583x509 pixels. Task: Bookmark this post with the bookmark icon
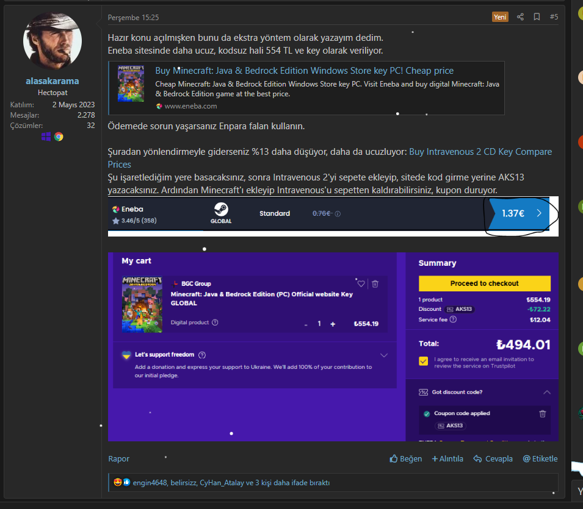537,17
